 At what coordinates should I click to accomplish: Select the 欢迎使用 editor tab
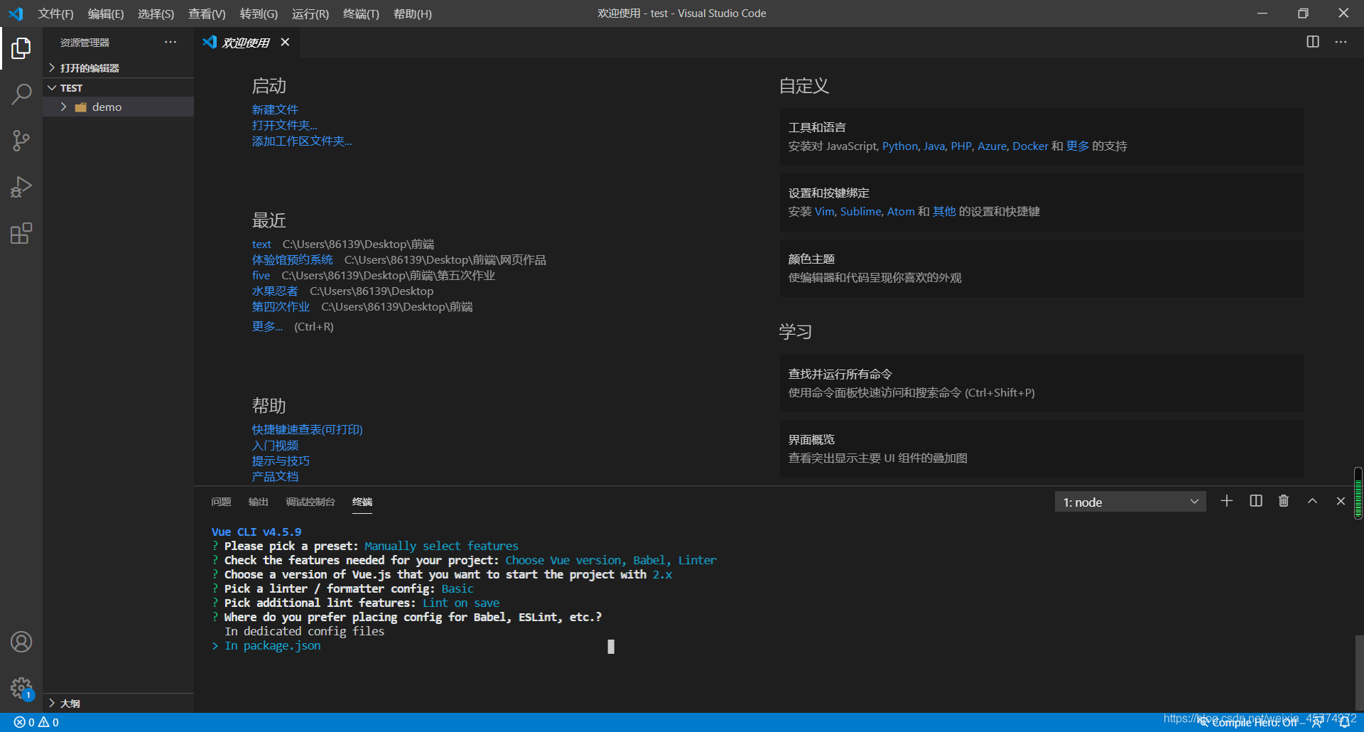coord(246,43)
